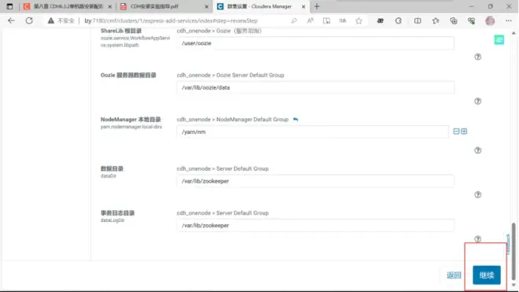Click the green 'ae' floating extension badge
519x292 pixels.
pyautogui.click(x=499, y=40)
